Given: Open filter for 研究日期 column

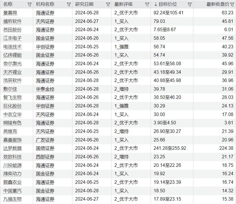Looking at the screenshot, I should point(108,5).
